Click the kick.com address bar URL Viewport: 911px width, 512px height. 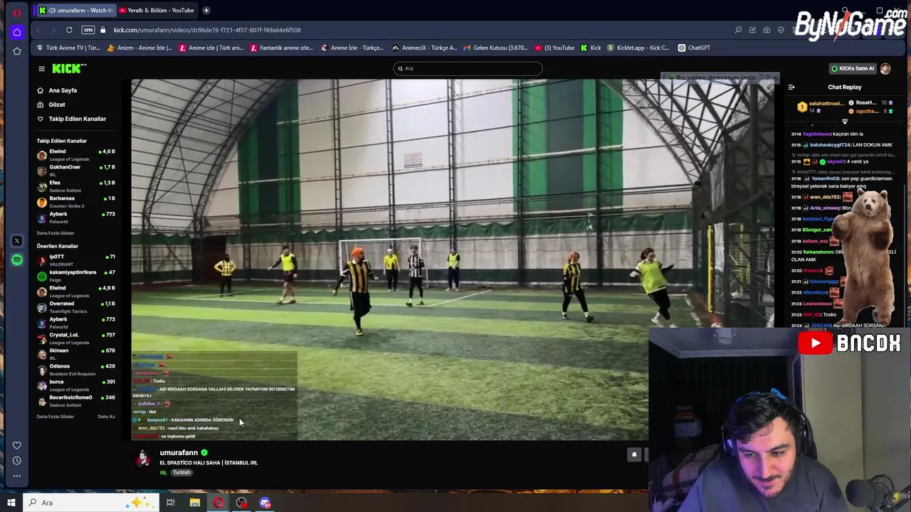[x=207, y=30]
